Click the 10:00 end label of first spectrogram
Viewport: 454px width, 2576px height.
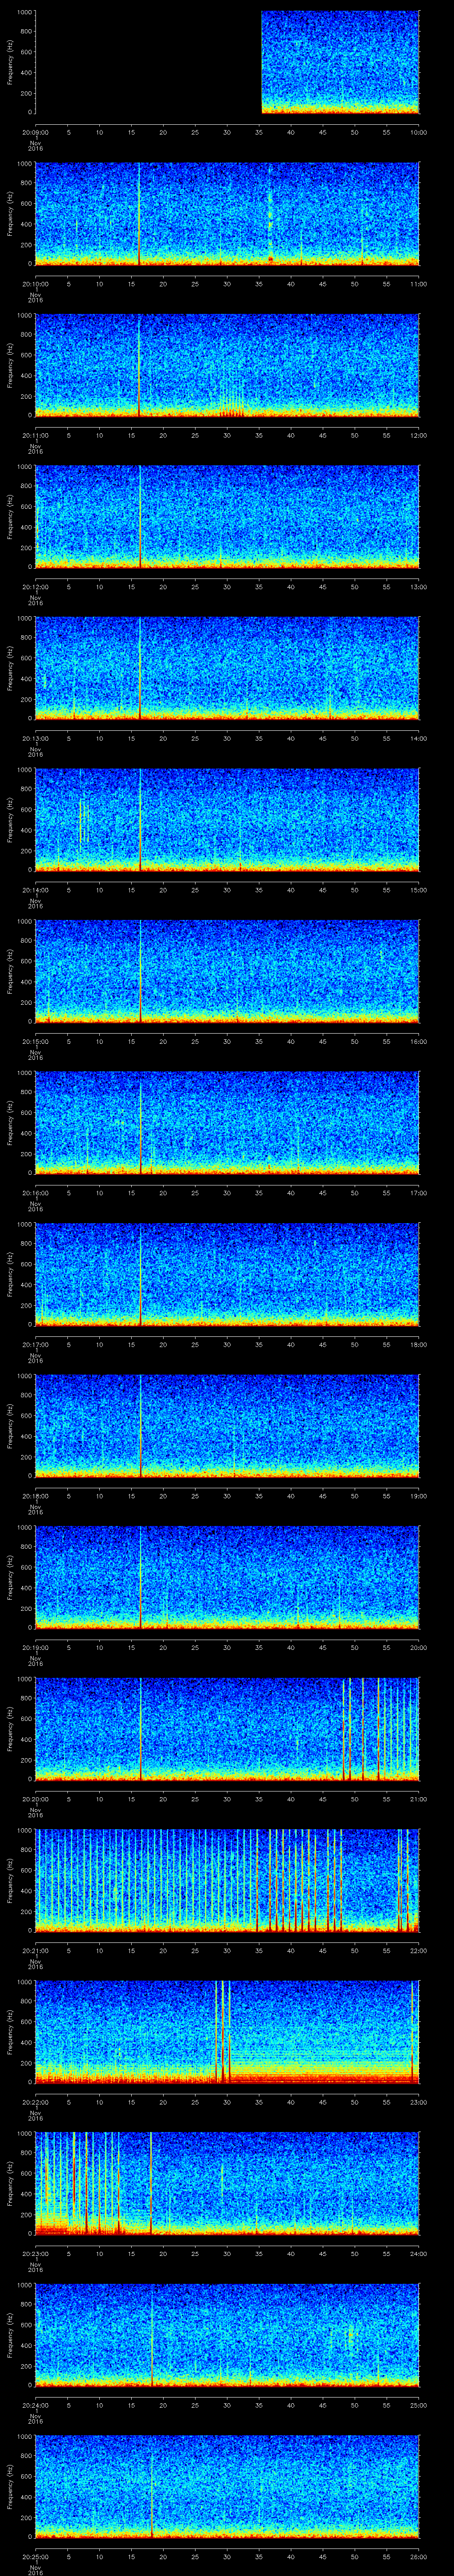(x=418, y=132)
